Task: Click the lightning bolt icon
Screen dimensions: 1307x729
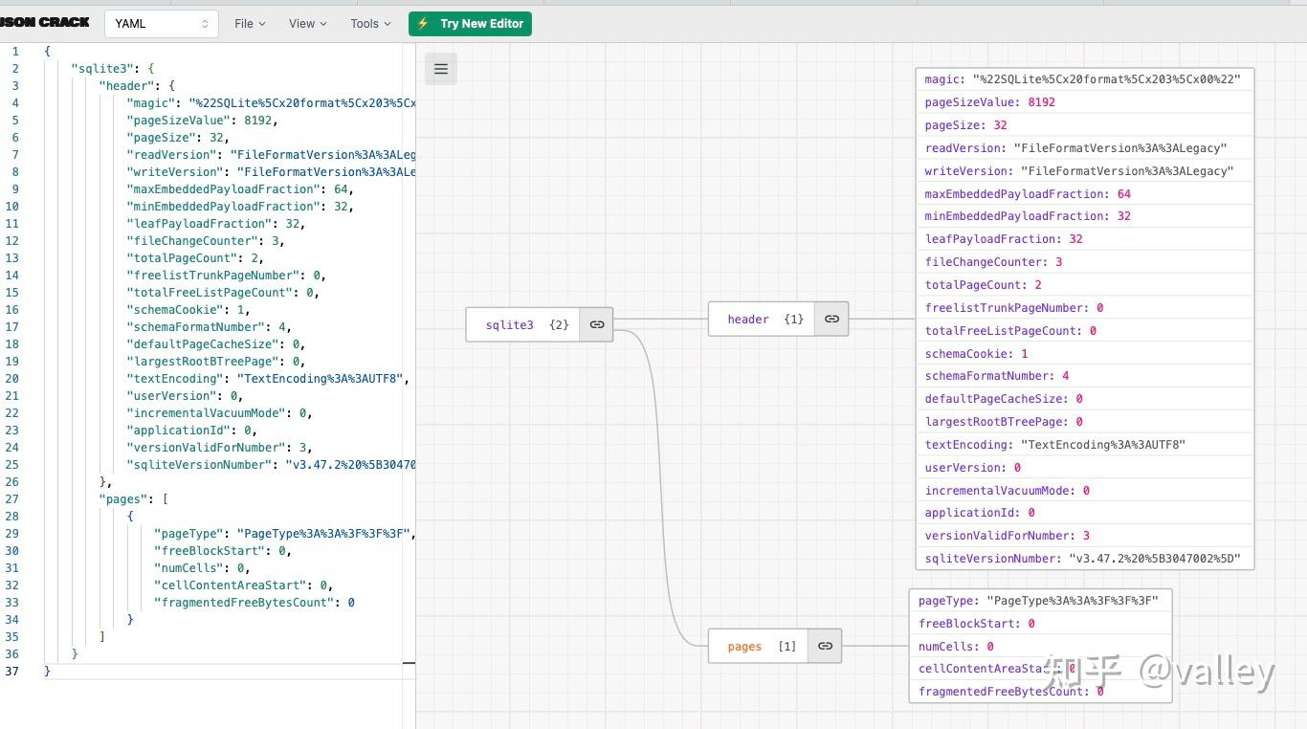Action: (x=423, y=24)
